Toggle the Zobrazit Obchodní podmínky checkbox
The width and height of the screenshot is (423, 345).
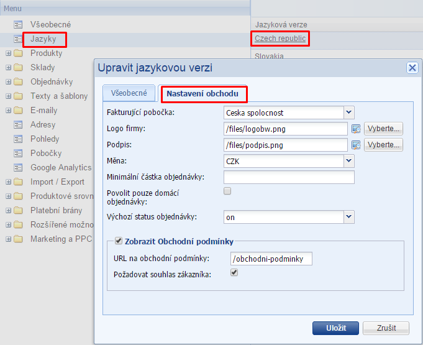coord(119,241)
